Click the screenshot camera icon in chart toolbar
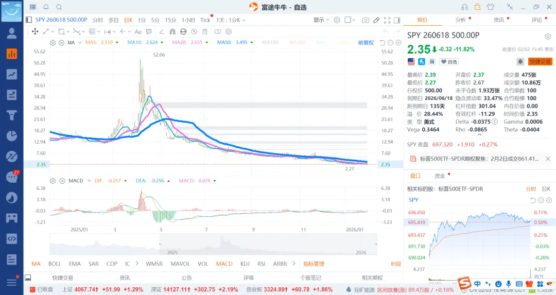 click(x=366, y=20)
